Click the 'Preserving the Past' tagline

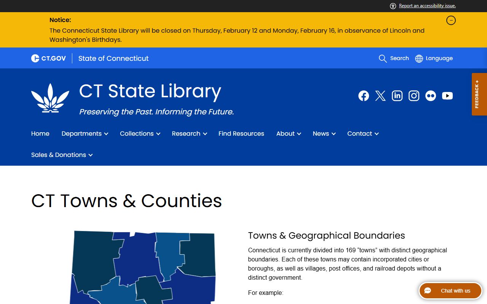(156, 112)
